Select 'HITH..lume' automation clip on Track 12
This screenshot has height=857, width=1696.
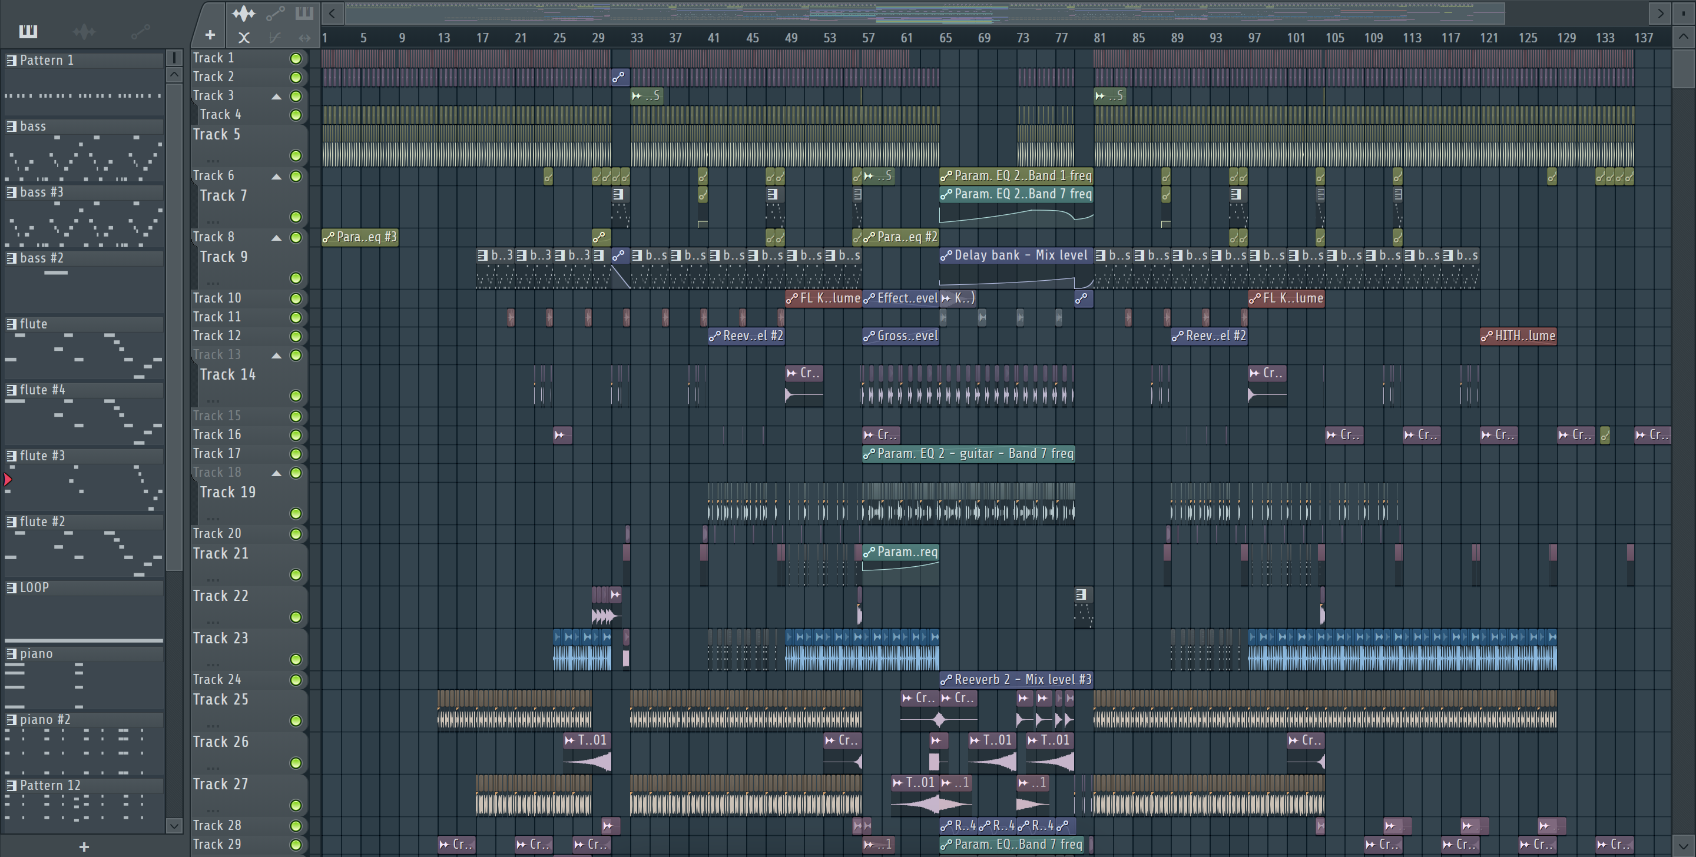(1518, 336)
